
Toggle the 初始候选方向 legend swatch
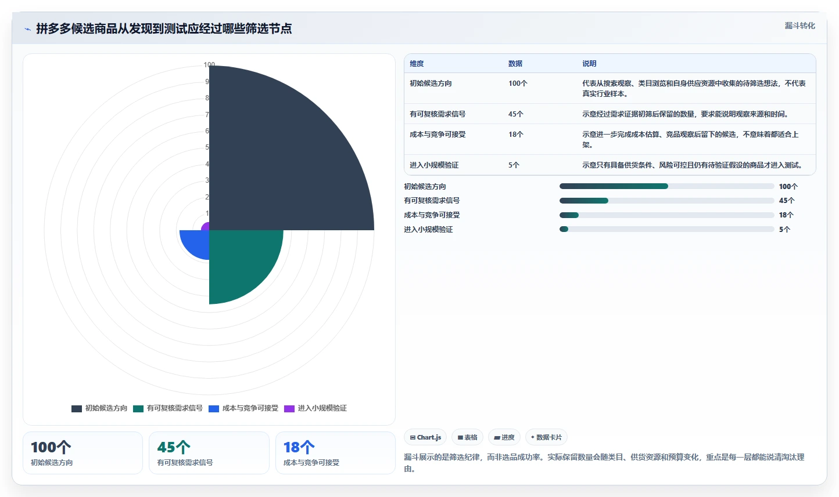coord(77,408)
